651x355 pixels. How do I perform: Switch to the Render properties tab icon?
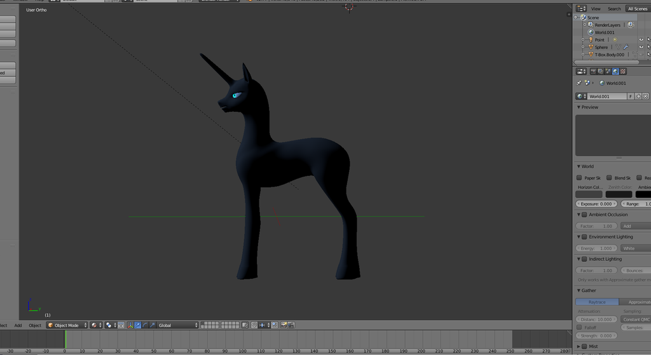point(593,71)
